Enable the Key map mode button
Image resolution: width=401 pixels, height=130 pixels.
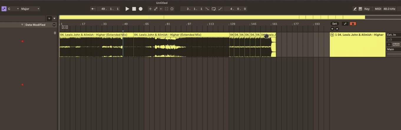(x=367, y=9)
